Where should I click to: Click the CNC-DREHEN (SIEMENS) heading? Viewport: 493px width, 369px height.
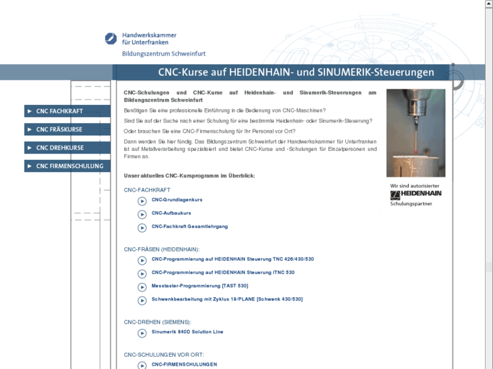point(157,322)
